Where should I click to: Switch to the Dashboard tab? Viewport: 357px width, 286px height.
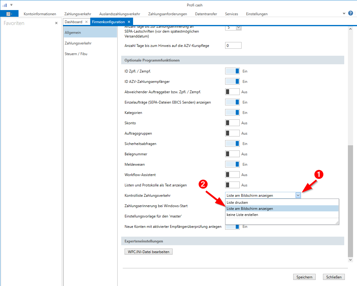click(74, 22)
